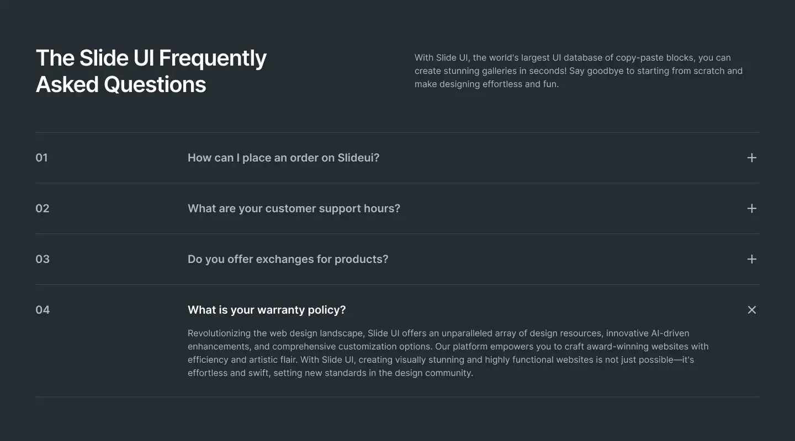Click the "The Slide UI Frequently" heading line
The height and width of the screenshot is (441, 795).
(151, 58)
